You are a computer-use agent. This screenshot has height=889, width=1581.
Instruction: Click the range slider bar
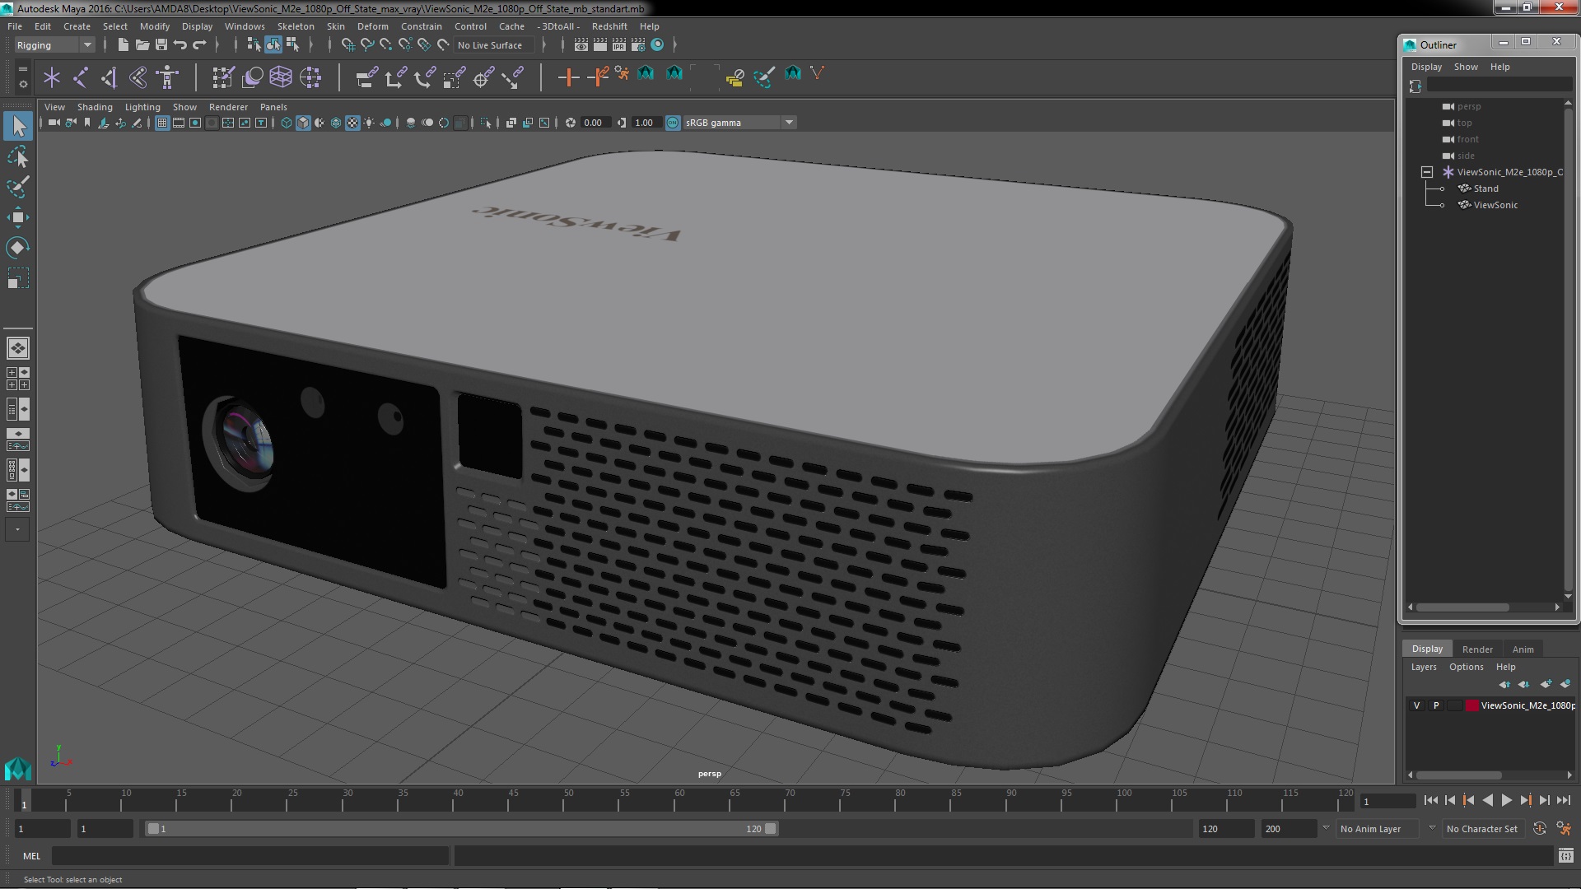pyautogui.click(x=461, y=829)
